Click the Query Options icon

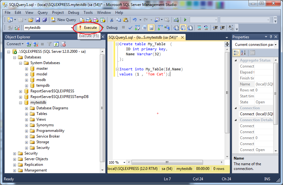pos(144,28)
